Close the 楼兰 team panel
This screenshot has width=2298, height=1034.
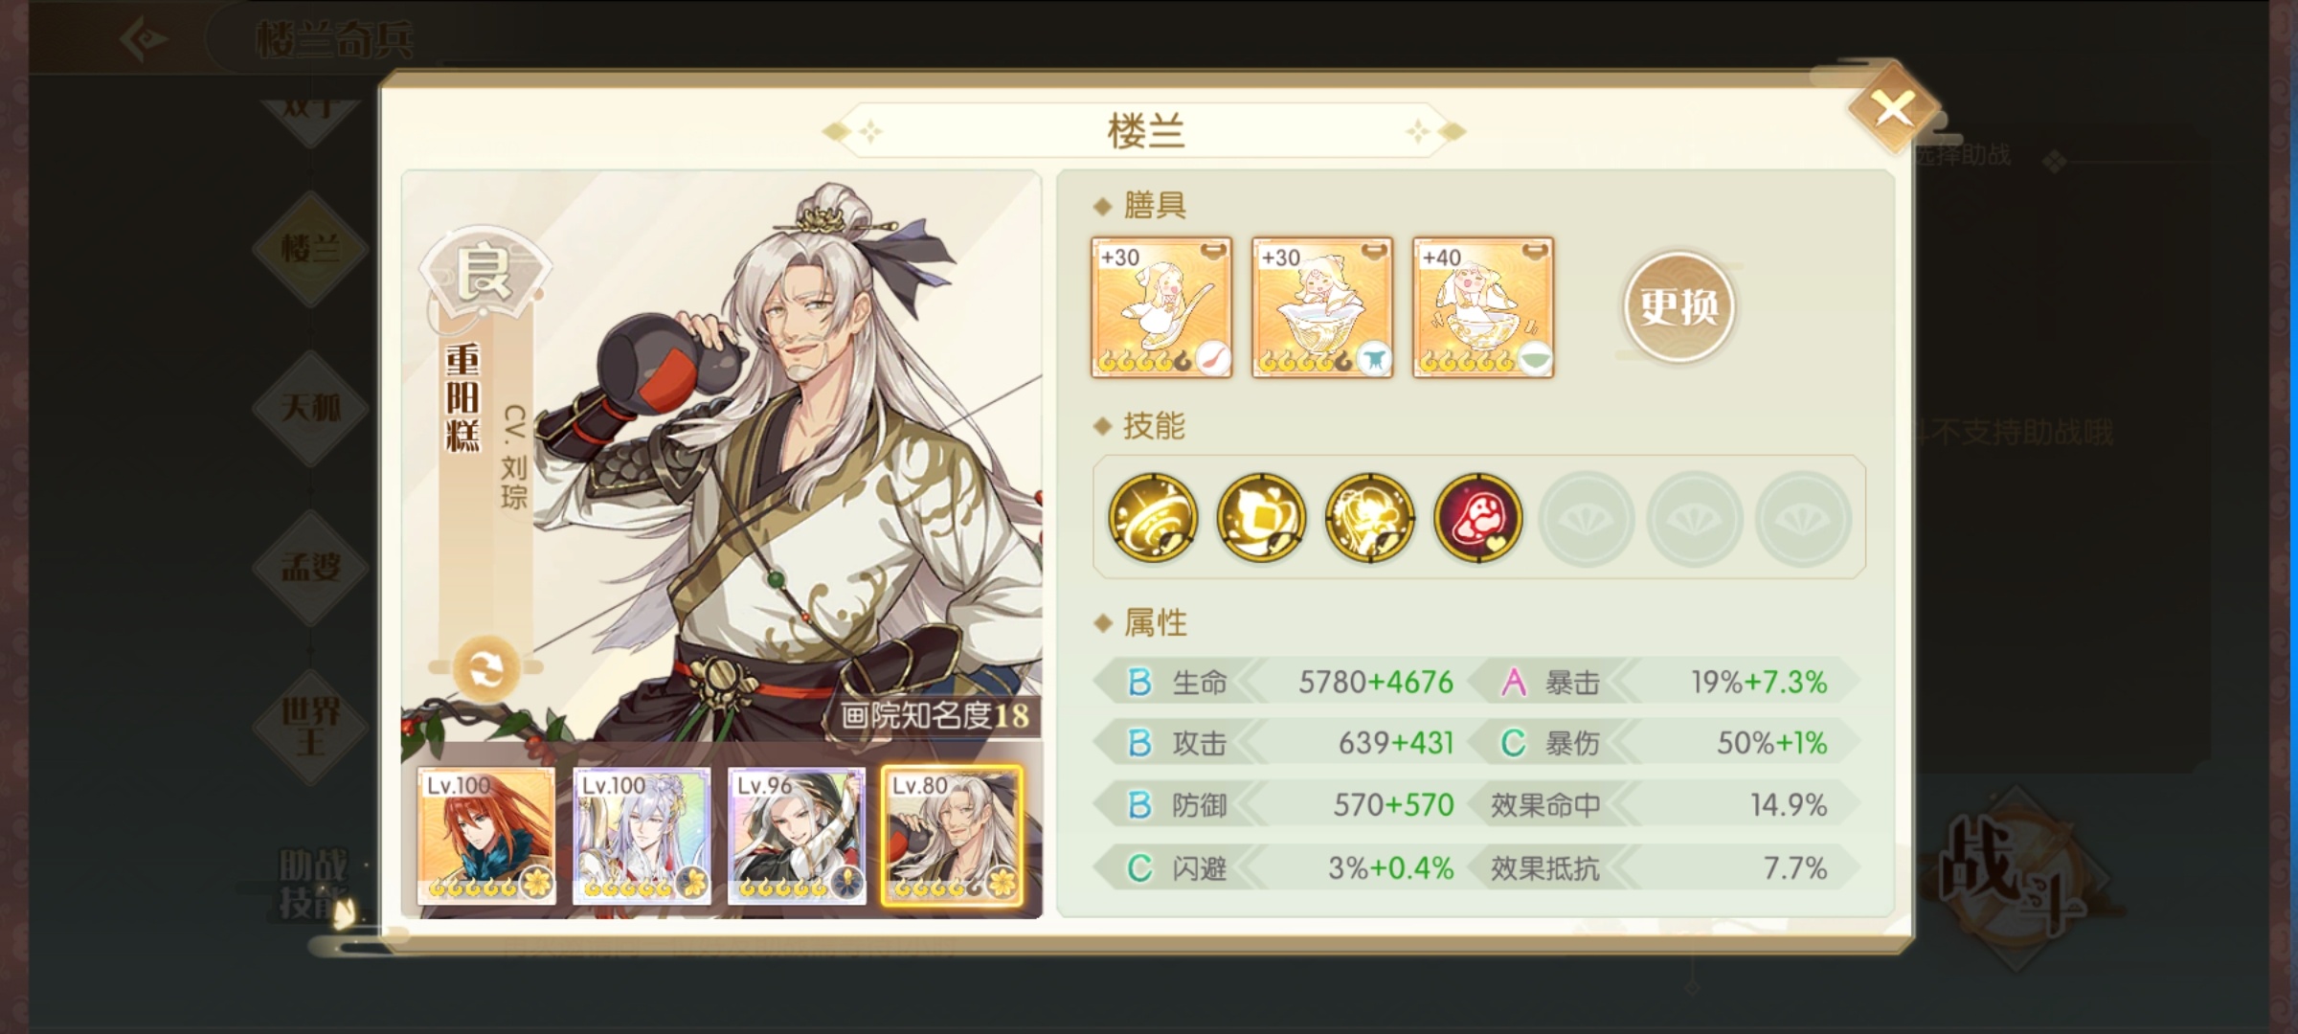pyautogui.click(x=1893, y=108)
